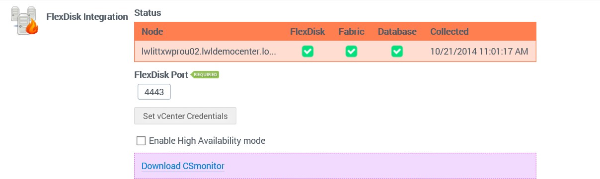Click the green REQUIRED badge
The width and height of the screenshot is (600, 179).
click(x=205, y=74)
